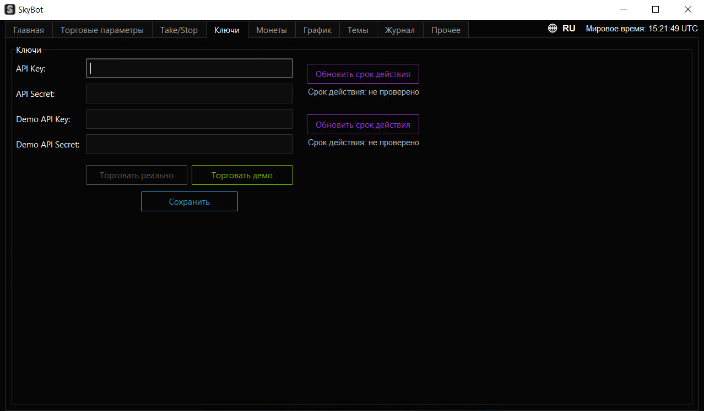Image resolution: width=704 pixels, height=411 pixels.
Task: Open the Журнал tab
Action: pos(400,30)
